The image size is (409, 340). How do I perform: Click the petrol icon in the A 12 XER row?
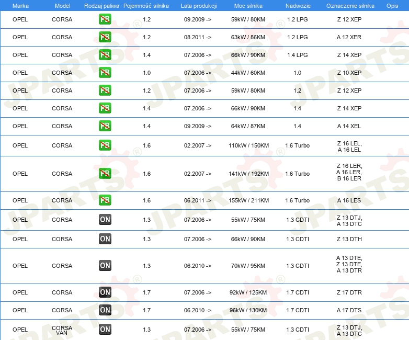click(x=105, y=37)
